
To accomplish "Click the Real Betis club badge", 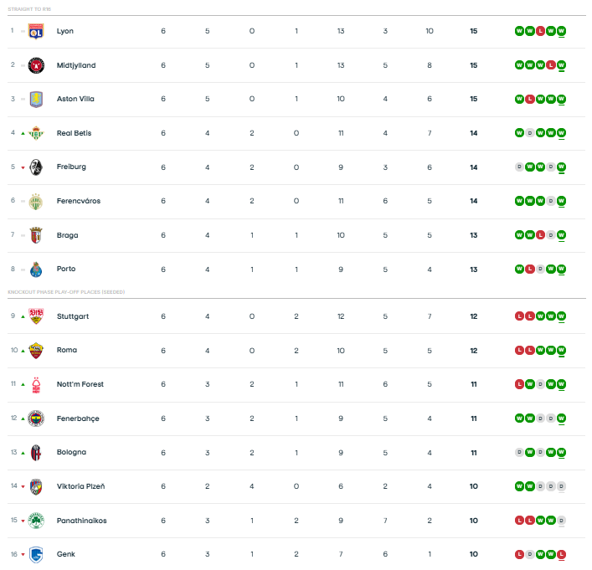I will point(35,133).
